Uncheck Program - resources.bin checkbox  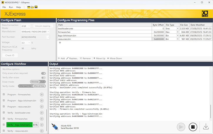pyautogui.click(x=4, y=106)
